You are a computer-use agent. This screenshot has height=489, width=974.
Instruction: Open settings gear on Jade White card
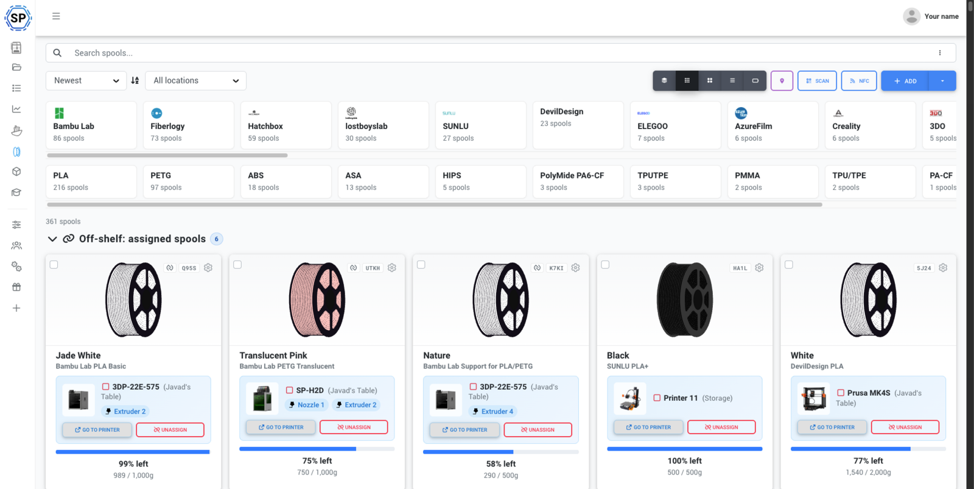coord(208,268)
